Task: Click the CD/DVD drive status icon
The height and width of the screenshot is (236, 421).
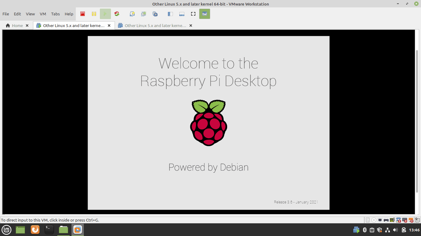Action: 374,220
